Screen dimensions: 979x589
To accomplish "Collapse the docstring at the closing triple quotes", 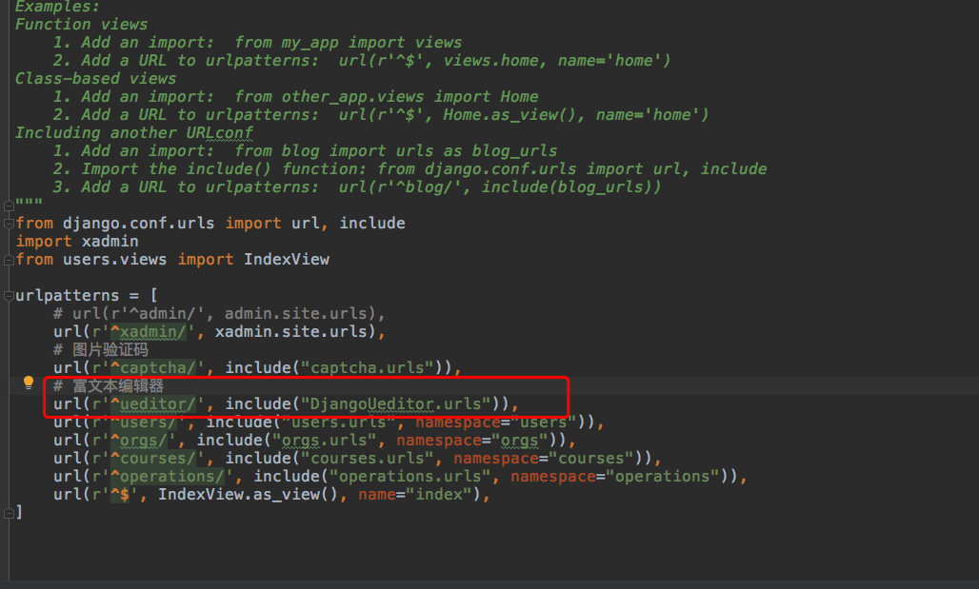I will (x=9, y=205).
